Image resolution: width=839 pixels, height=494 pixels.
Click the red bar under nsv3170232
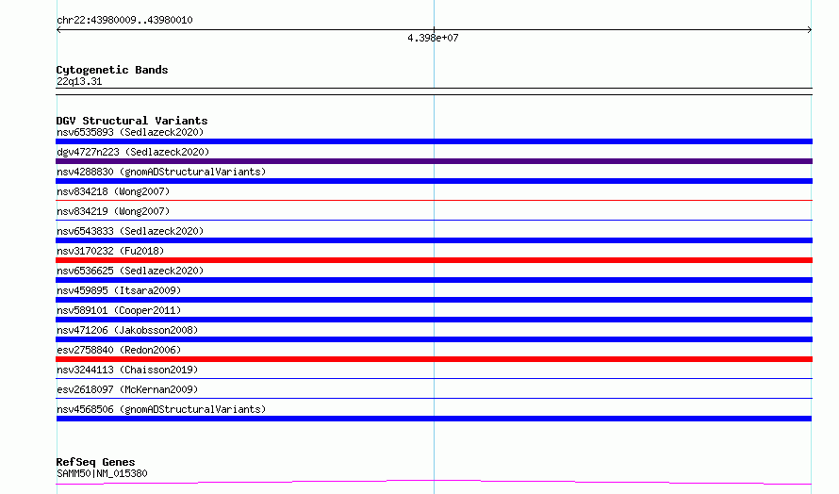tap(434, 260)
